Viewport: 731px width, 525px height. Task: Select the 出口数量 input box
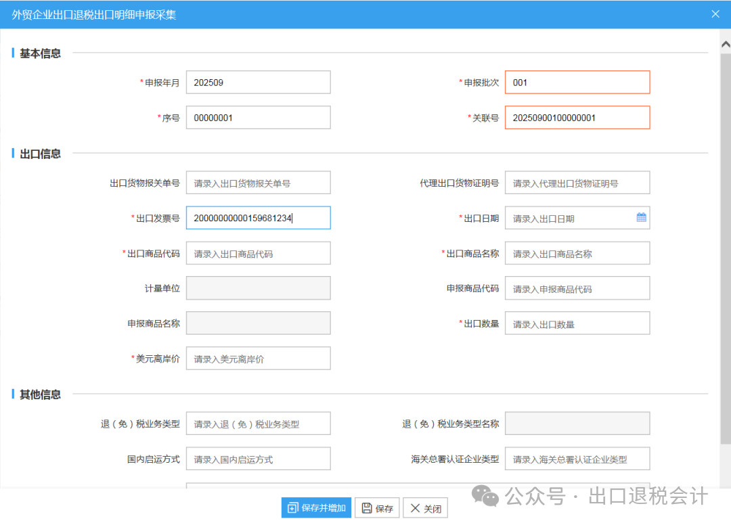click(577, 323)
